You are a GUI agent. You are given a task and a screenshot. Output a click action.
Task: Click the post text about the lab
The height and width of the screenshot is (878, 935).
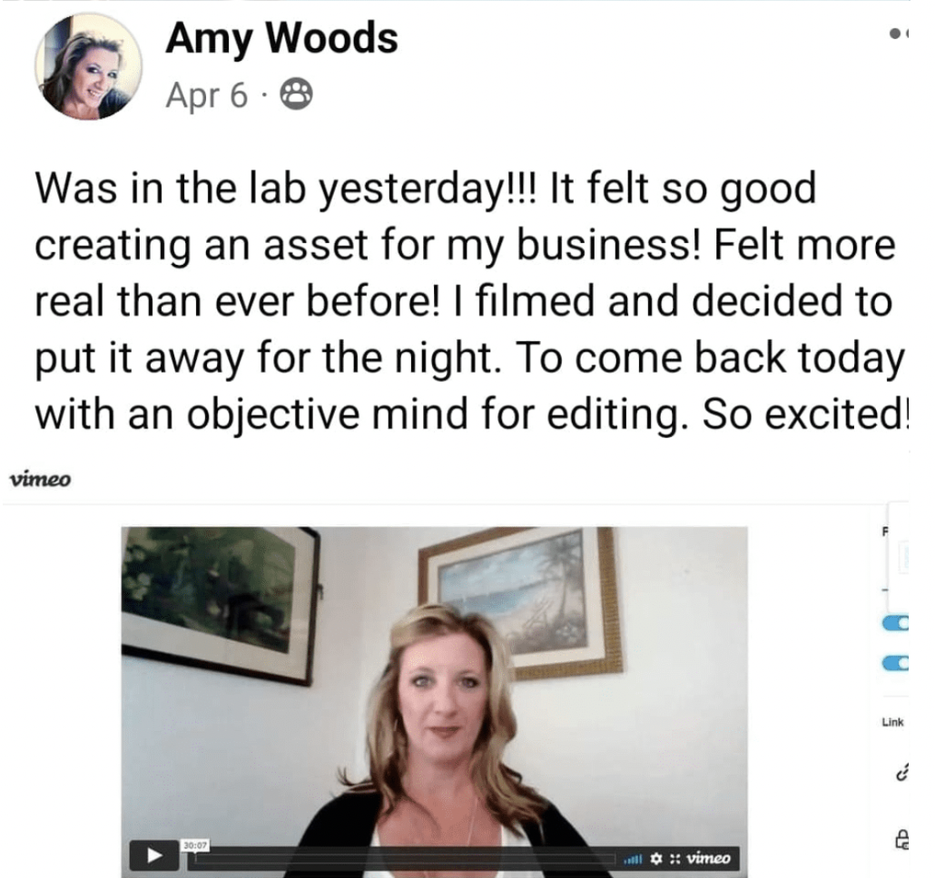pos(471,301)
